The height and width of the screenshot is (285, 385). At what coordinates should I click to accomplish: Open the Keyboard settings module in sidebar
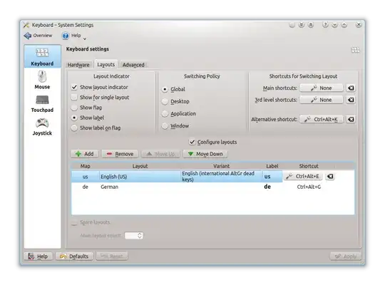[x=42, y=56]
